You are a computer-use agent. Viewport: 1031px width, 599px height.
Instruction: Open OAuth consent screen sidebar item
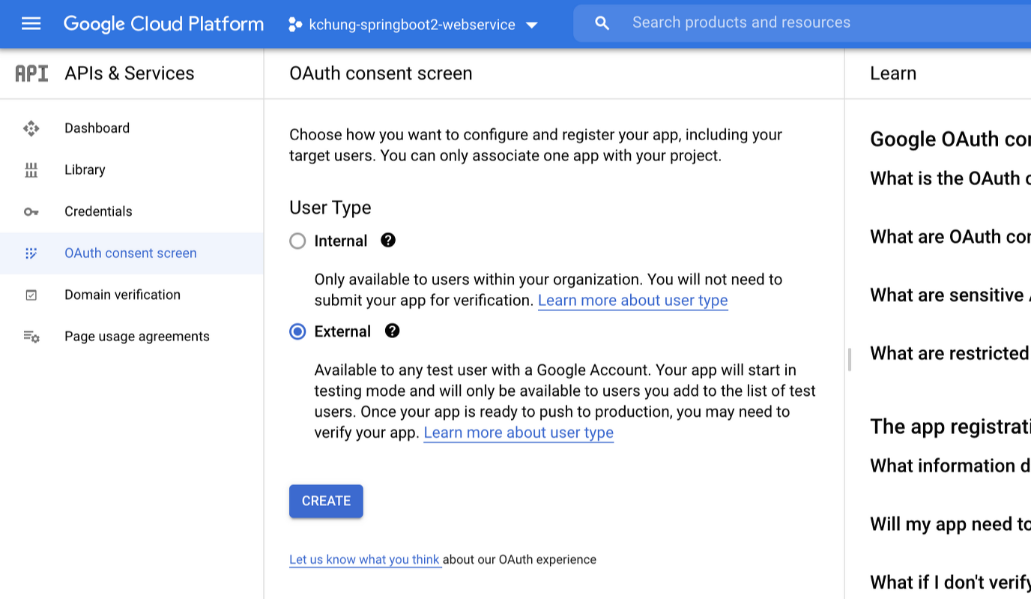[132, 253]
